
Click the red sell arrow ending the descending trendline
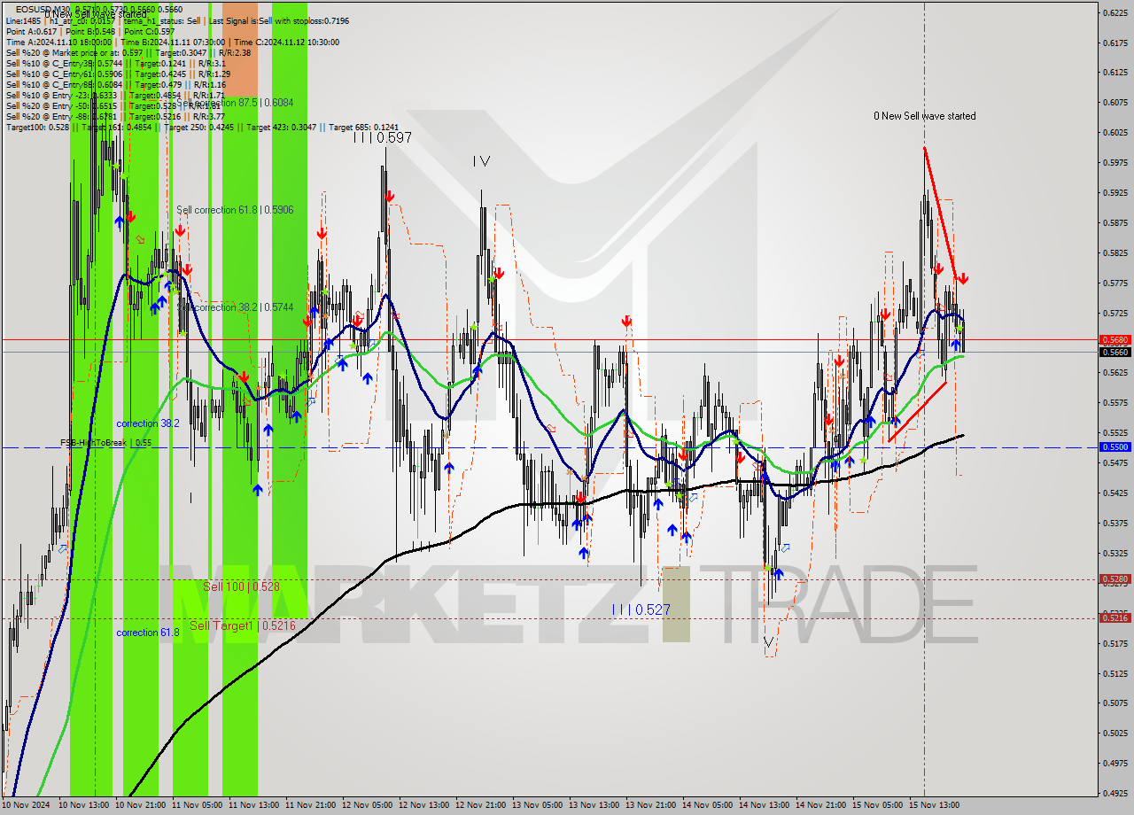point(962,278)
